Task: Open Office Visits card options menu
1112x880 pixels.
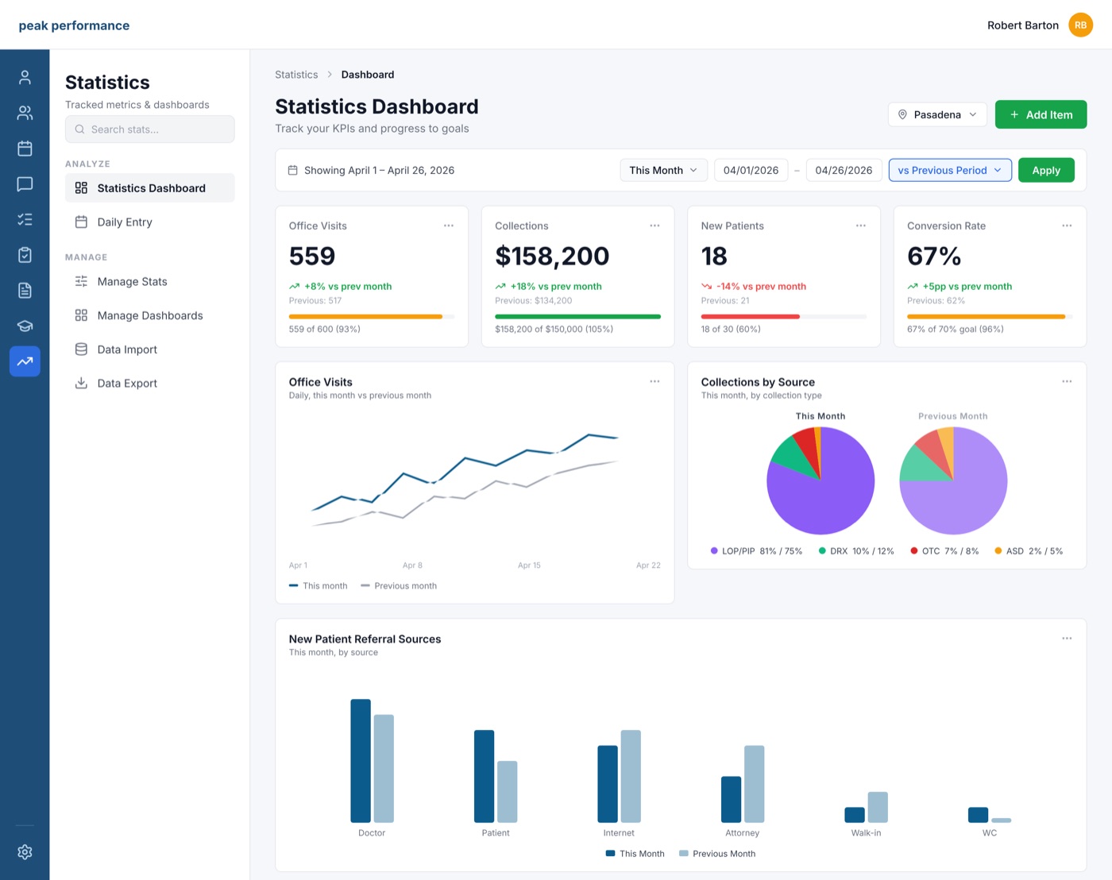Action: pos(449,226)
